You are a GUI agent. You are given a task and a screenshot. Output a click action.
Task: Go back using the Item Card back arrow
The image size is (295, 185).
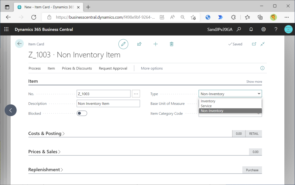click(19, 44)
